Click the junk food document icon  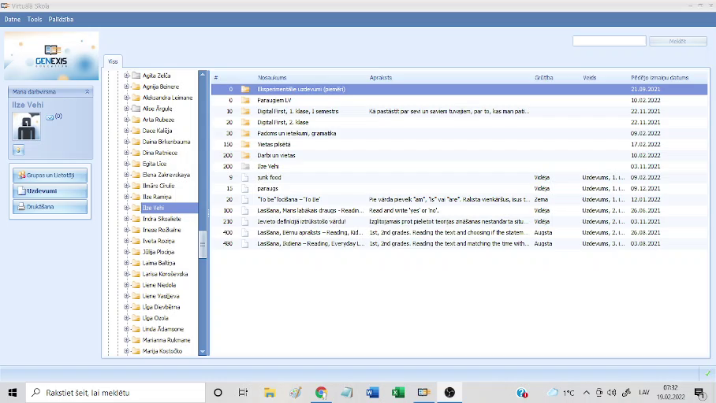pos(245,178)
